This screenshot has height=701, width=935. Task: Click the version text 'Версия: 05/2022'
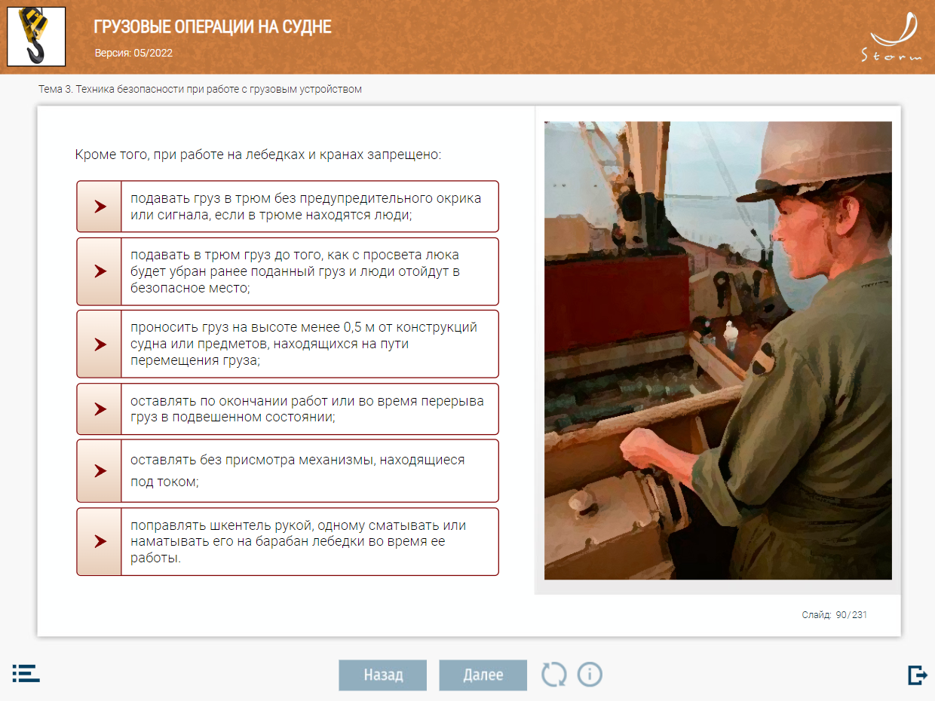tap(134, 54)
